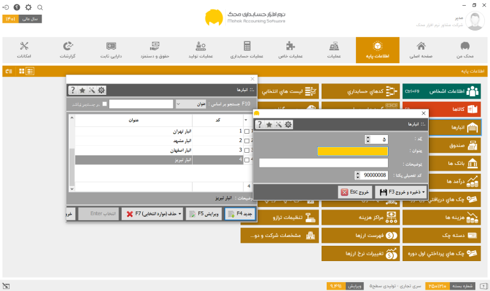Viewport: 490px width, 291px height.
Task: Click the search magnifier icon at top left
Action: pos(40,8)
